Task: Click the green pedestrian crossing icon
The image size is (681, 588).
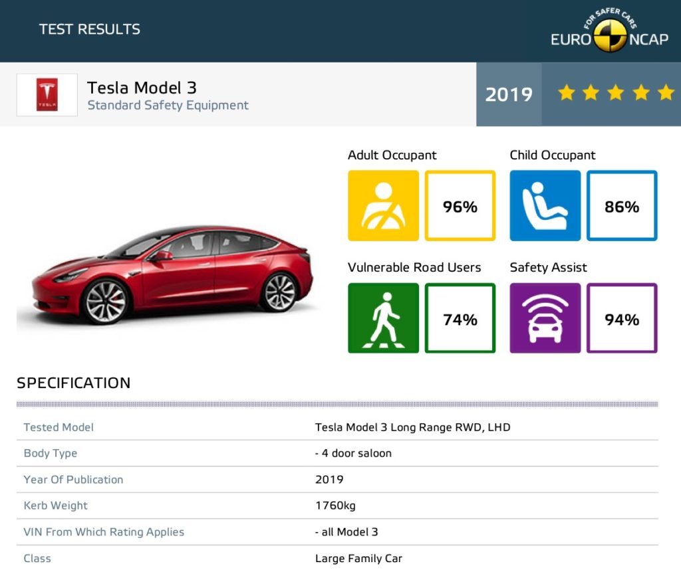Action: 383,318
